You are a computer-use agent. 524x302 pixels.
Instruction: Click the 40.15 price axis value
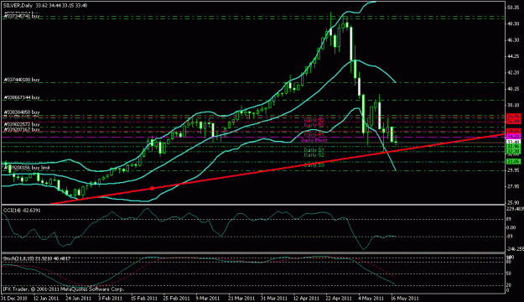tap(513, 89)
